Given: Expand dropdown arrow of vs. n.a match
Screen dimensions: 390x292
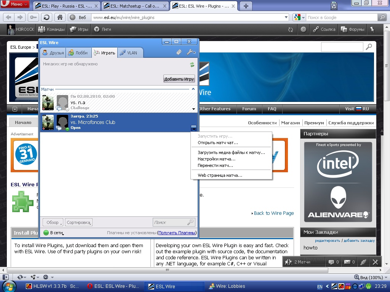Looking at the screenshot, I should click(193, 109).
